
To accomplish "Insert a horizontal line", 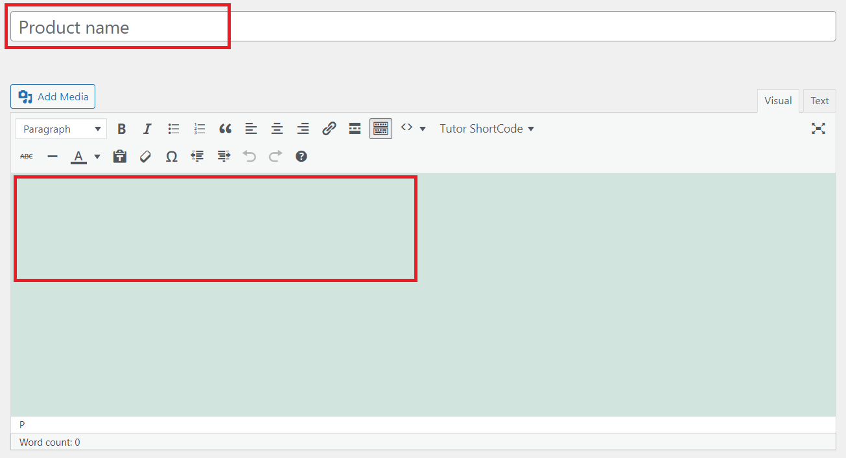I will pos(53,157).
